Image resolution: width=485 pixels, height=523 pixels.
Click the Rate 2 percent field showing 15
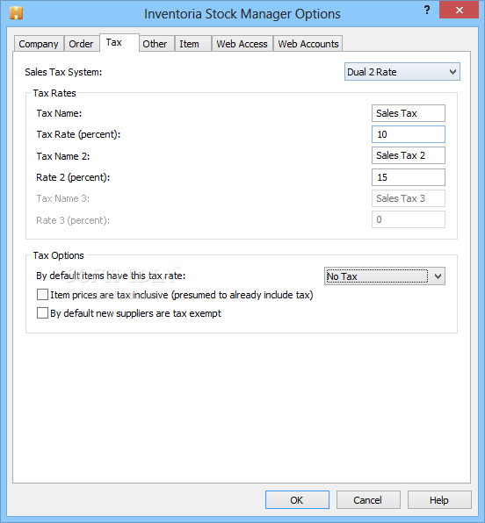click(409, 177)
